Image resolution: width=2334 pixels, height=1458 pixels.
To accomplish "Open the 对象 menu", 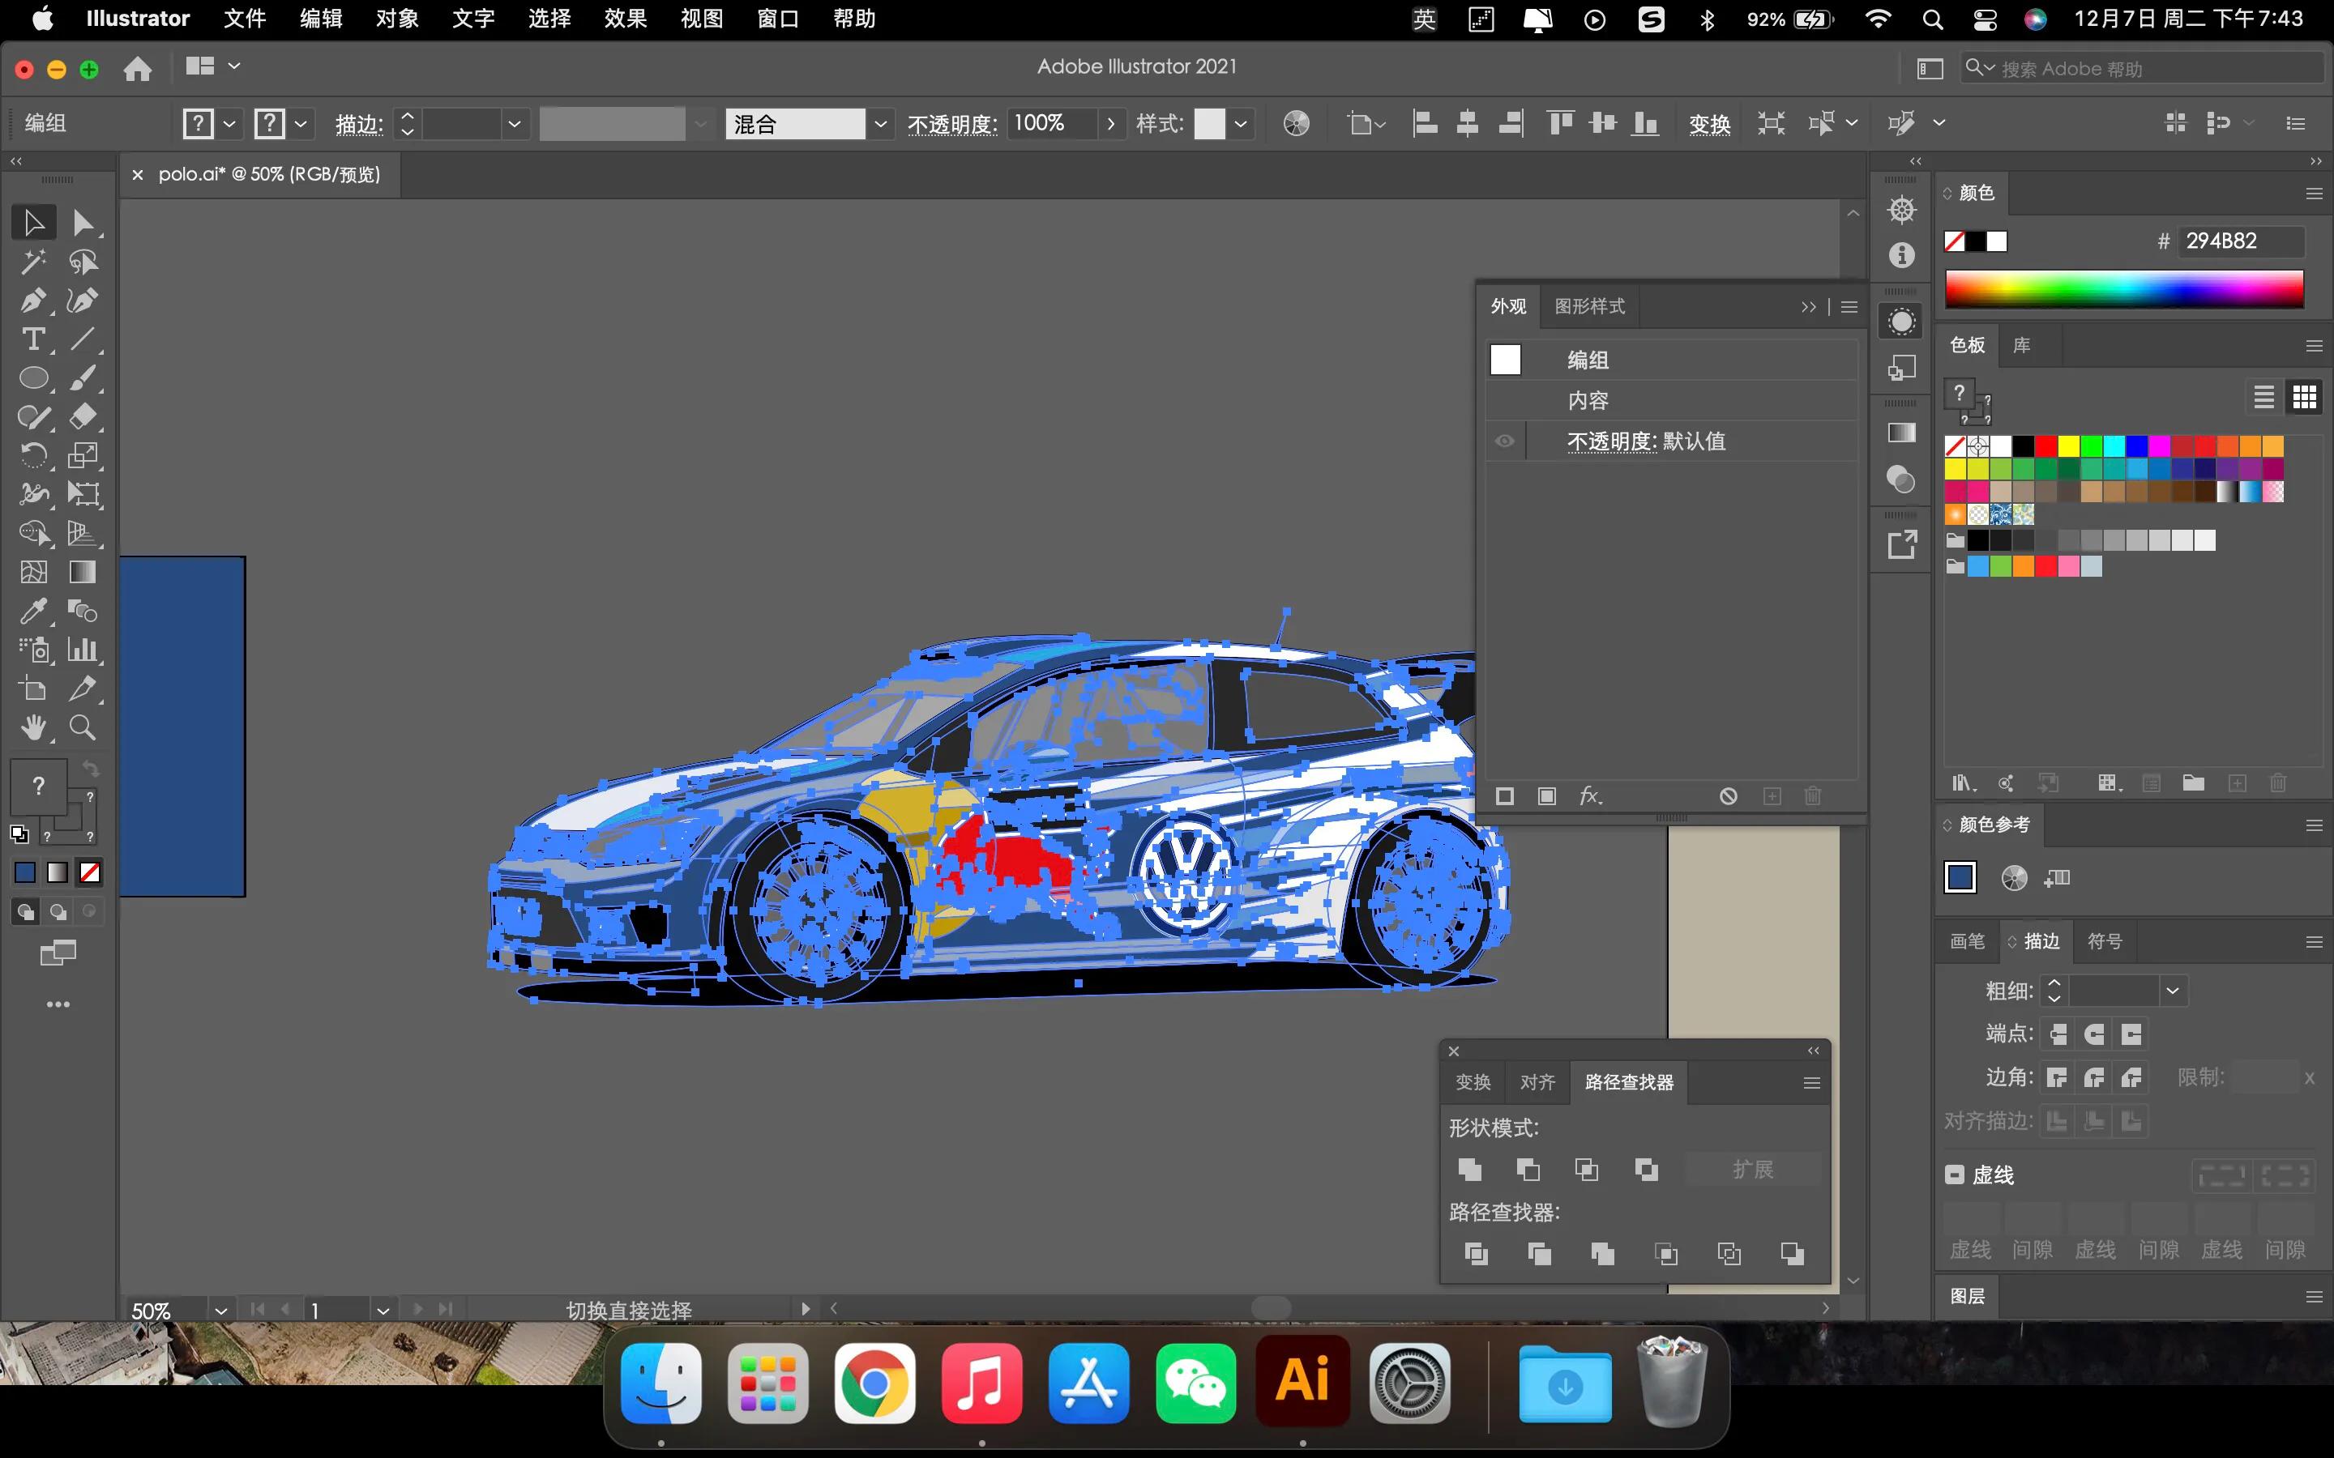I will coord(396,19).
